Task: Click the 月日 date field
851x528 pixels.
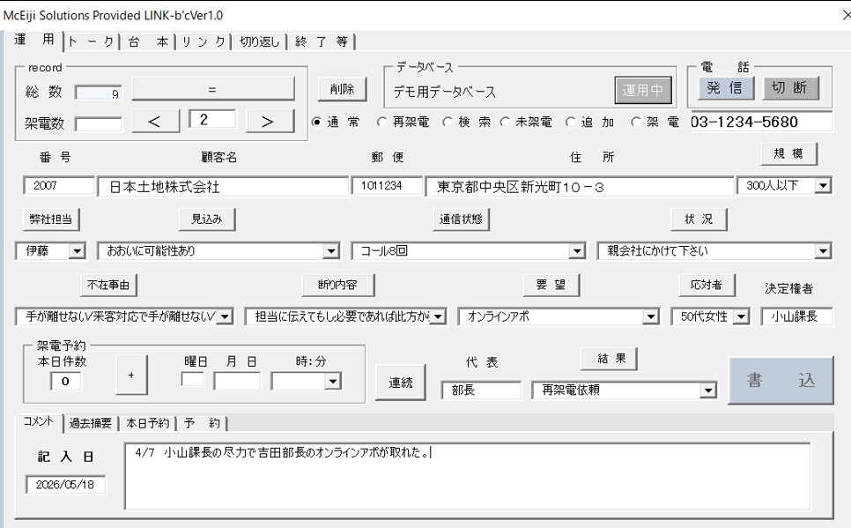Action: pos(237,381)
